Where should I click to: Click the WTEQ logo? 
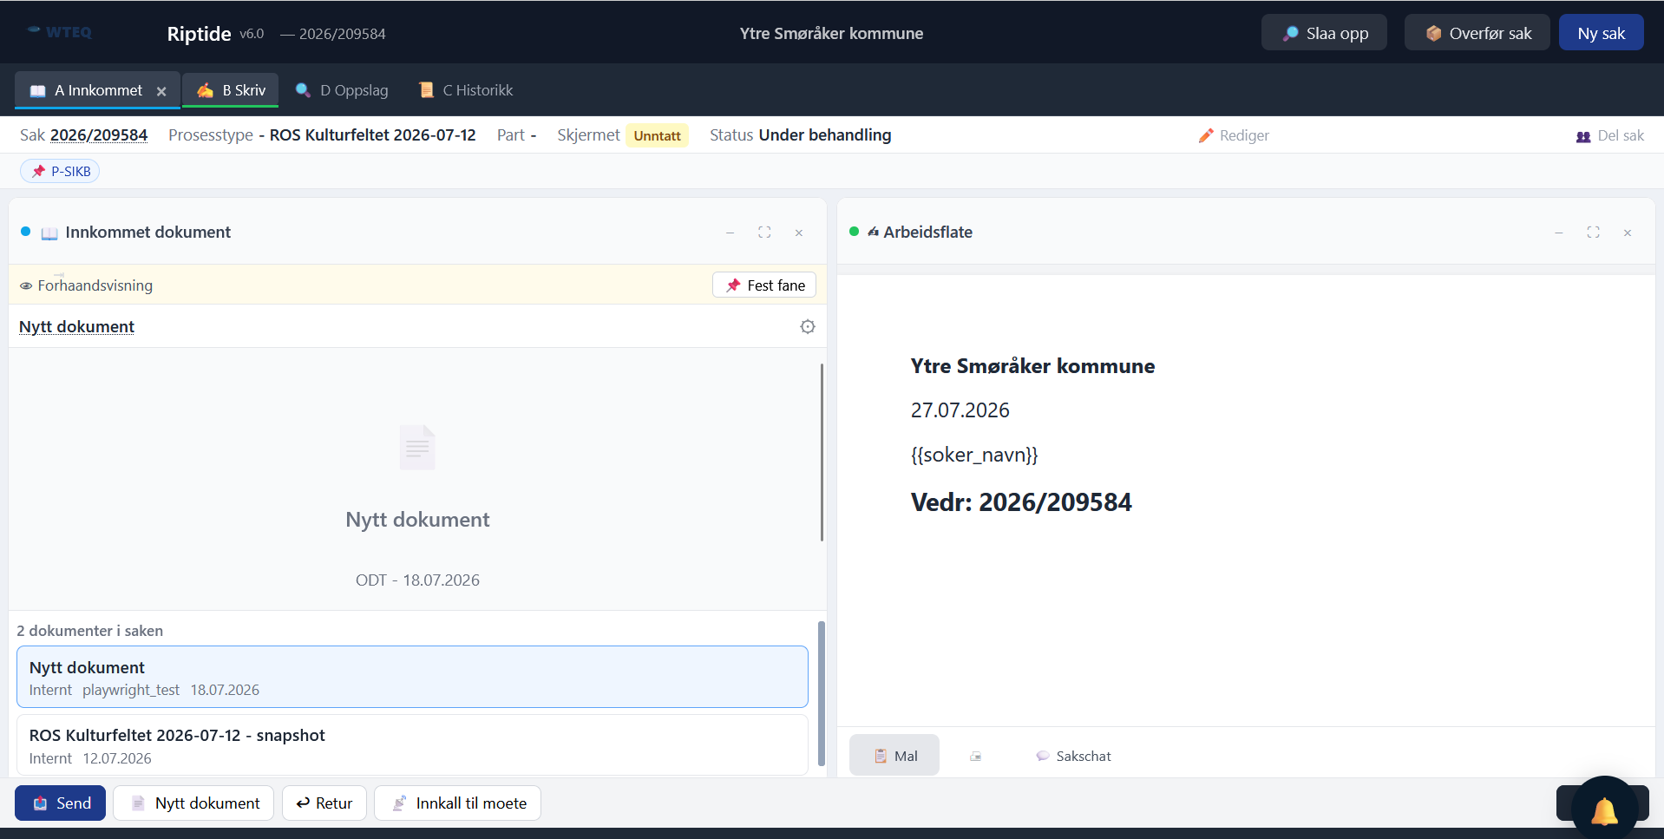coord(59,32)
